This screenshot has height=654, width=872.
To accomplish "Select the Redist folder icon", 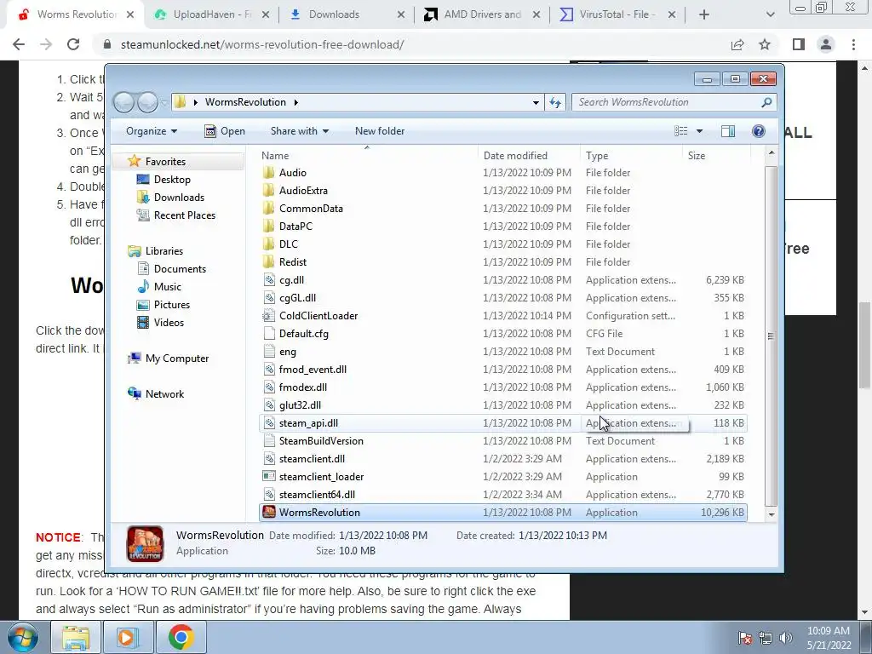I will [269, 262].
